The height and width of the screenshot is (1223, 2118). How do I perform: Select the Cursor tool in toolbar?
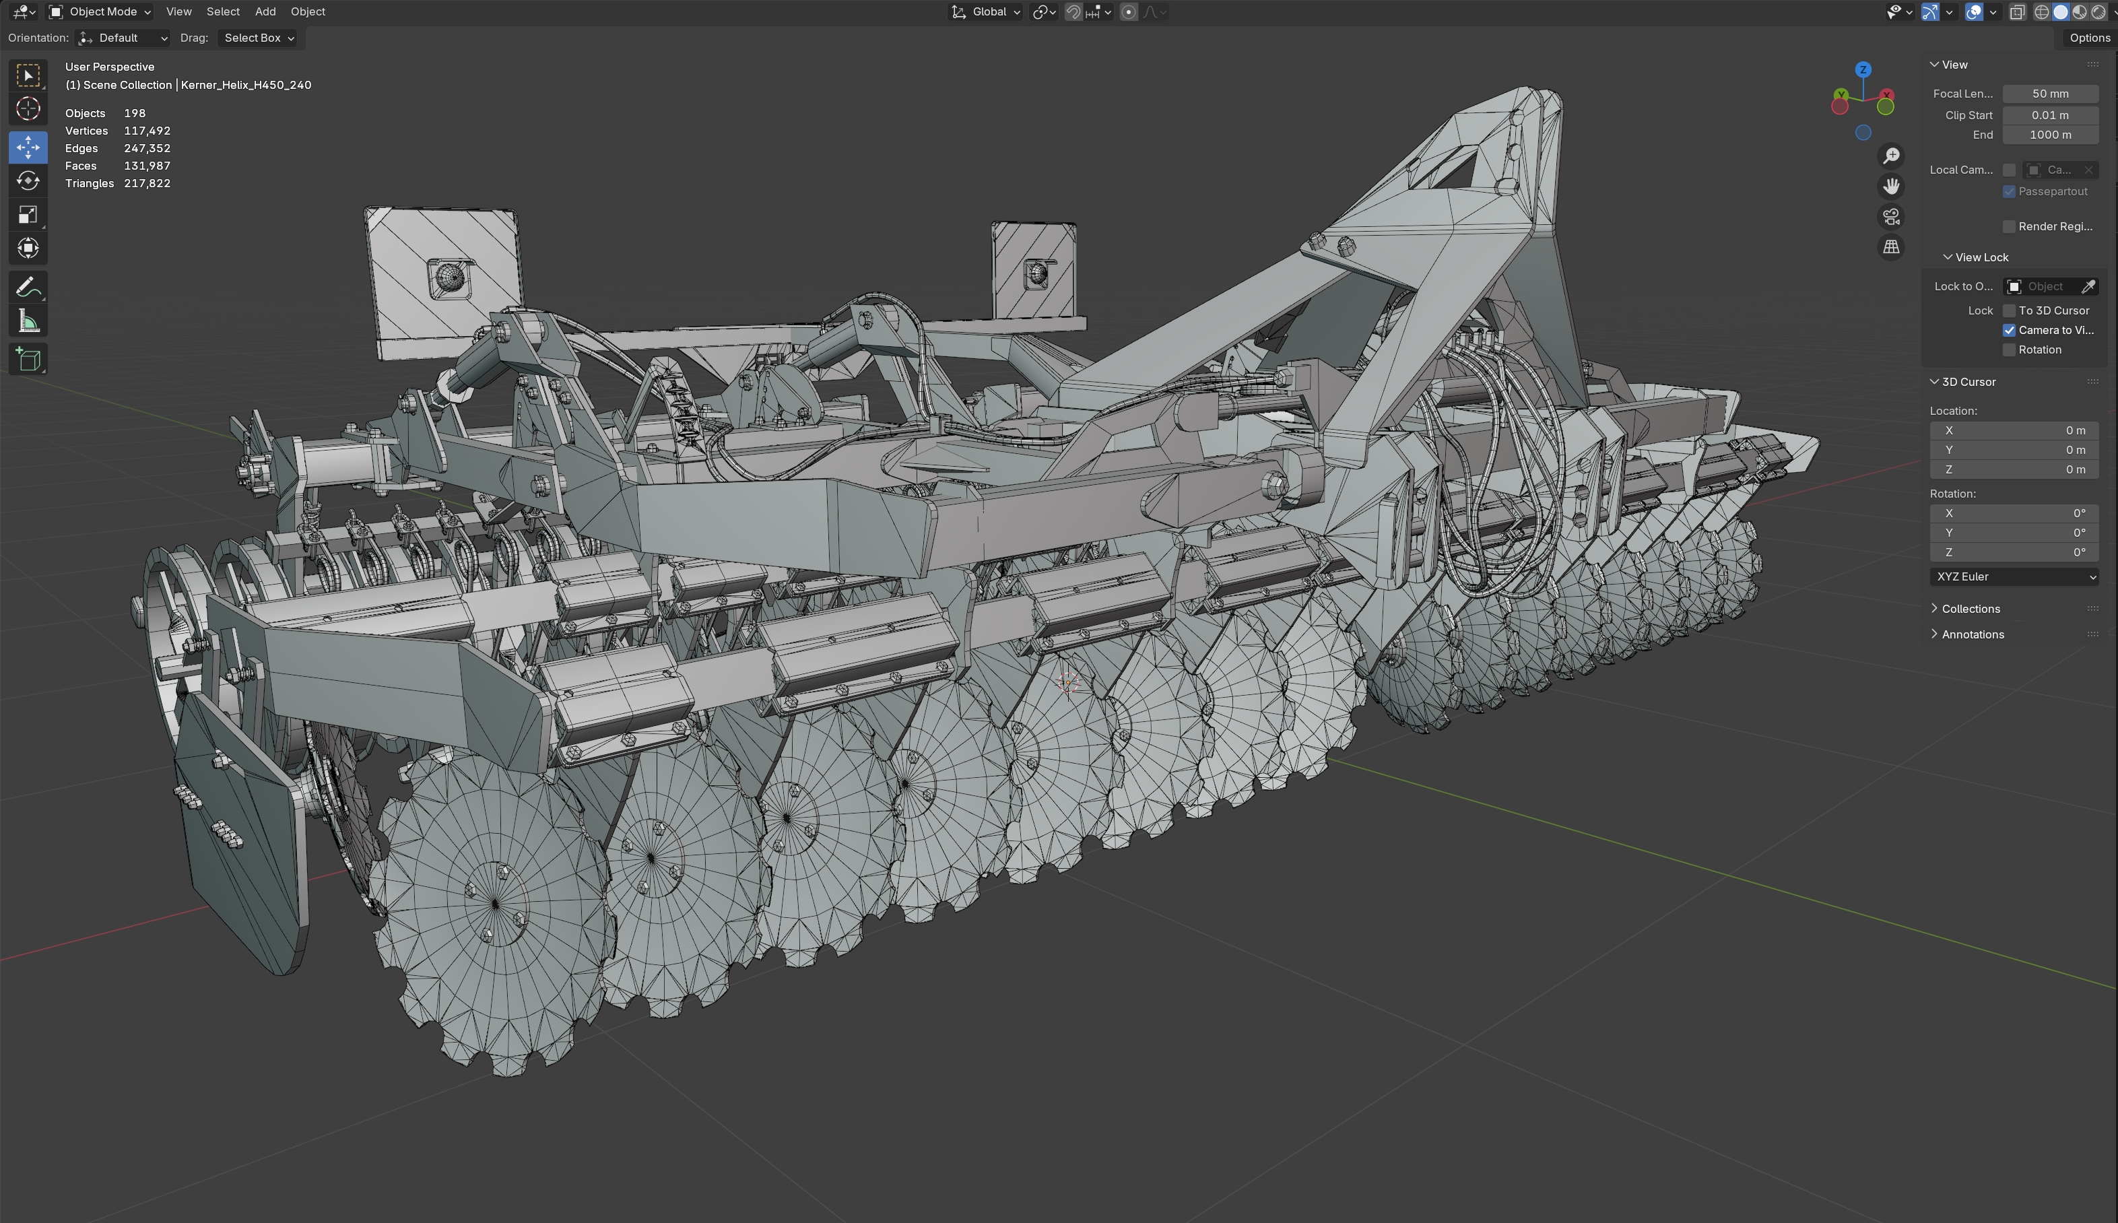28,109
